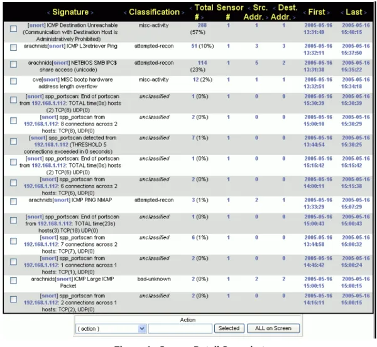Screen dimensions: 377x347
Task: Open first timestamp 13:31:49 link
Action: point(314,32)
